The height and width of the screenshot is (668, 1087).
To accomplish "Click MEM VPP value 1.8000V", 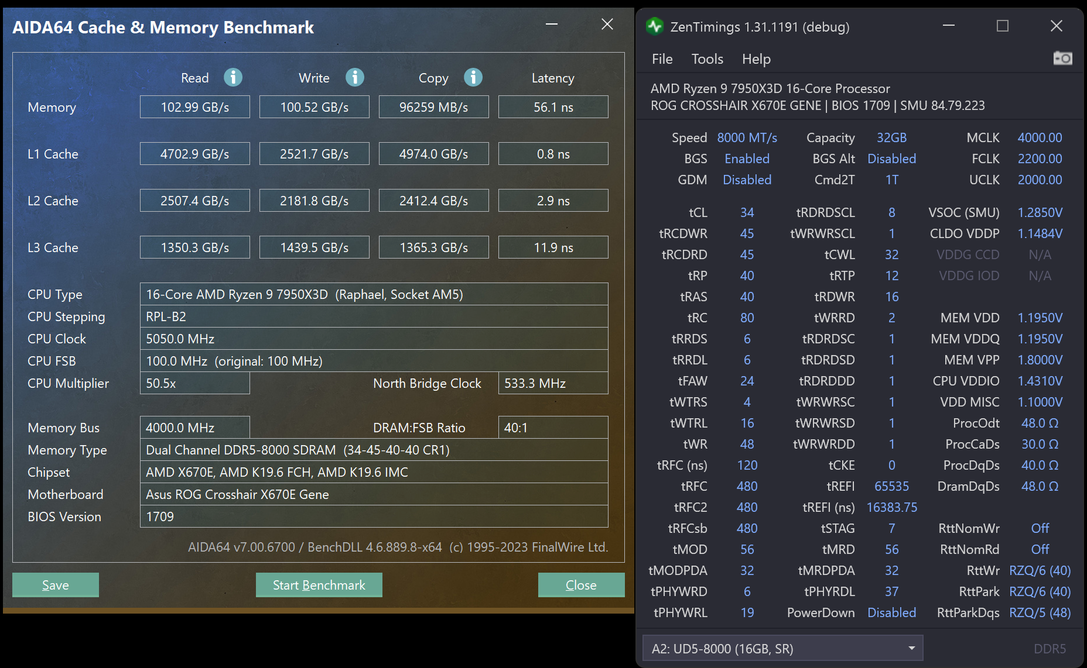I will pos(1040,360).
